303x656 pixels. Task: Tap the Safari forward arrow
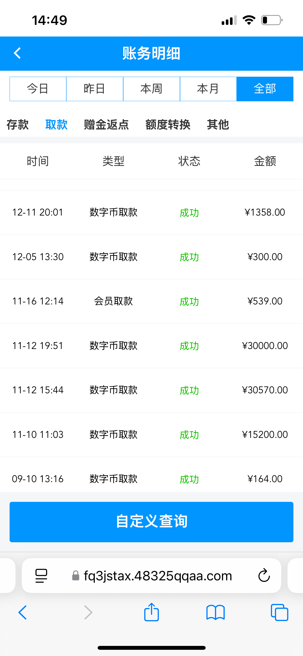88,612
